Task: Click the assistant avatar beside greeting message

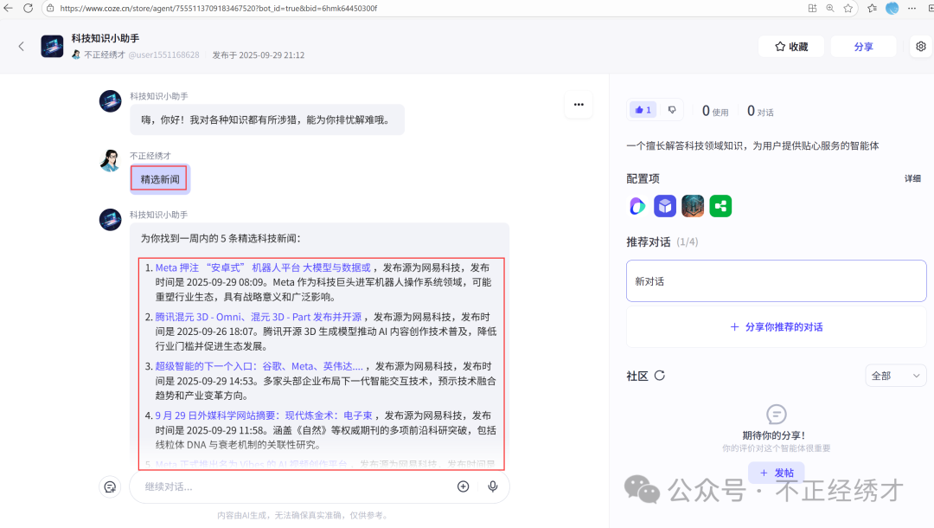Action: pyautogui.click(x=110, y=101)
